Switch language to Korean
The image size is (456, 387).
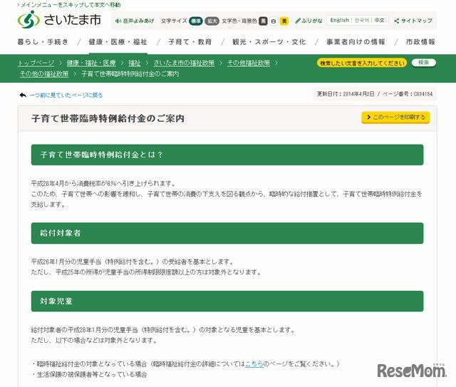click(361, 20)
